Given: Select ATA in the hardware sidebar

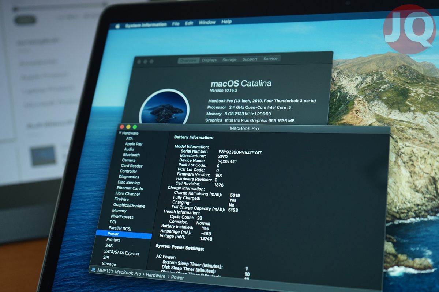Looking at the screenshot, I should [130, 139].
